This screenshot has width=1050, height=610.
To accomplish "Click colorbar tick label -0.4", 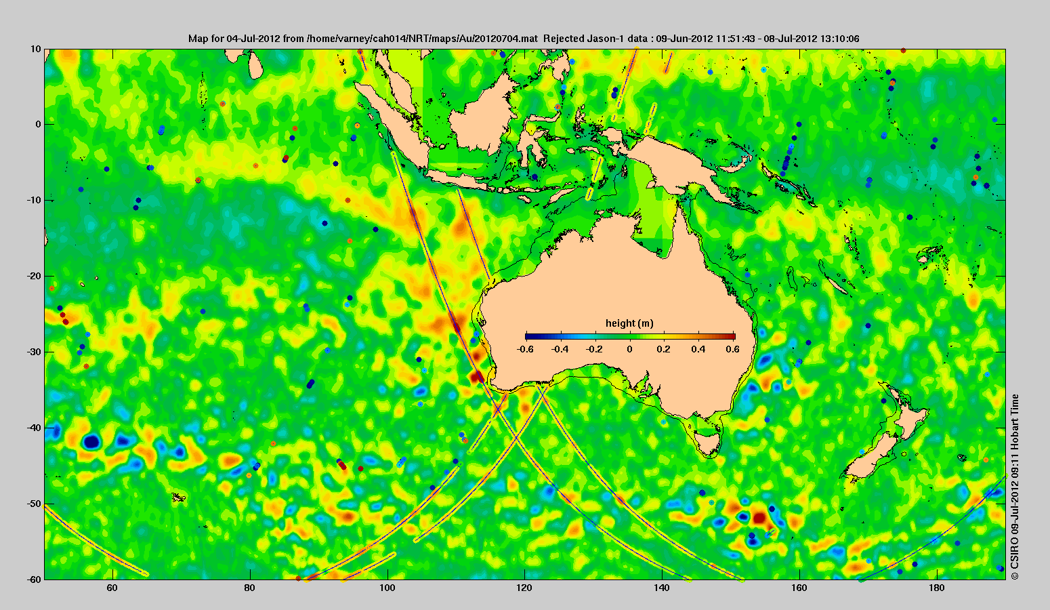I will click(560, 349).
